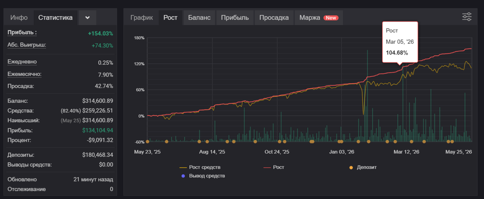Open the Маржа tab with New badge
This screenshot has width=484, height=199.
click(319, 18)
